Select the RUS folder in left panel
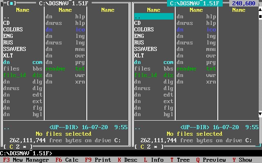The height and width of the screenshot is (163, 262). (x=23, y=42)
